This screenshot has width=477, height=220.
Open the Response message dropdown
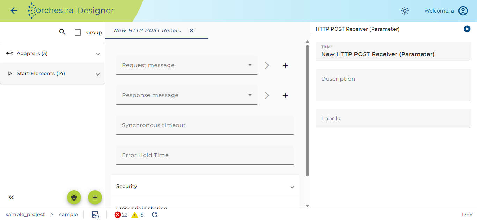click(x=187, y=95)
